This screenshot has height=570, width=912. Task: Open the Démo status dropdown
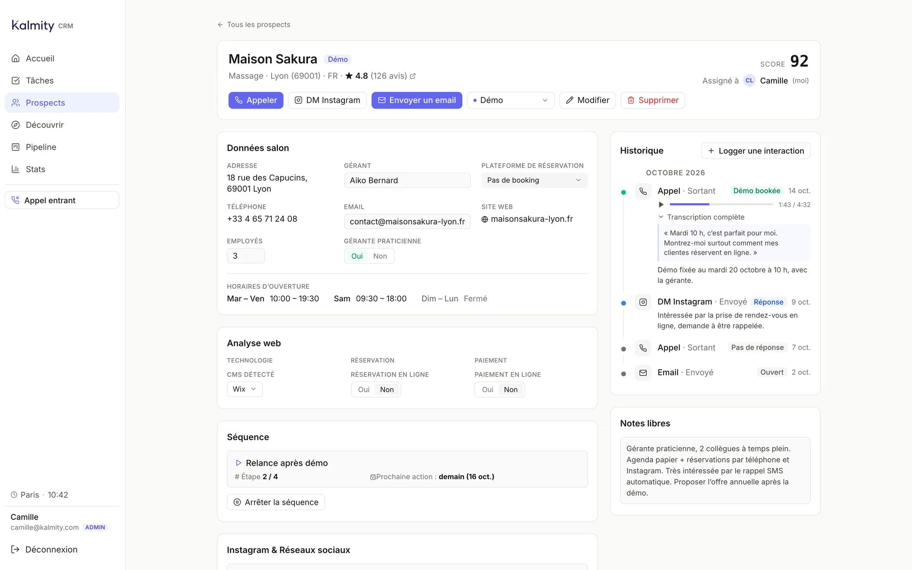pos(511,100)
